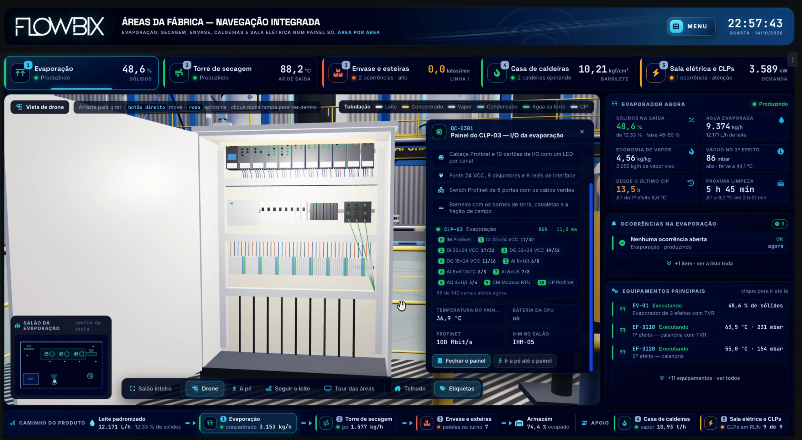Switch to Salão inteiro view
The width and height of the screenshot is (802, 440).
(151, 388)
